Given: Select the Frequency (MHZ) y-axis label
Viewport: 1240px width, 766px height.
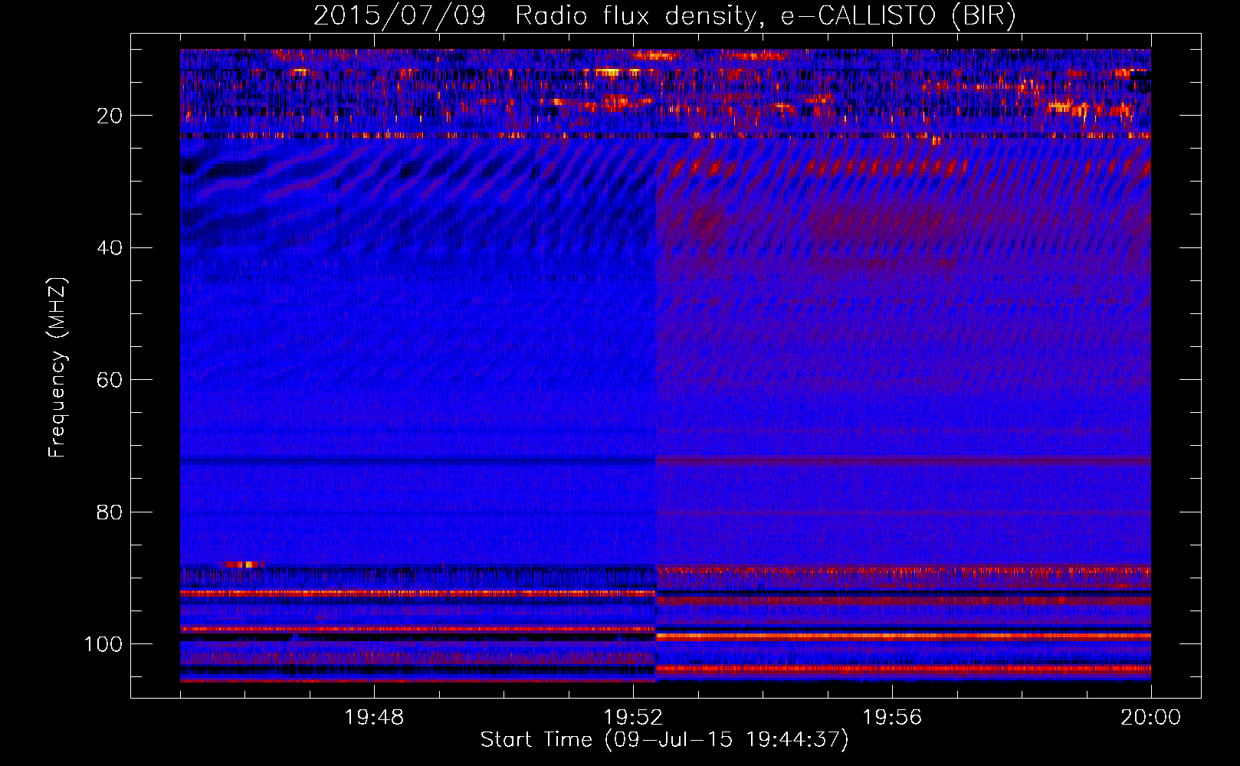Looking at the screenshot, I should [57, 368].
